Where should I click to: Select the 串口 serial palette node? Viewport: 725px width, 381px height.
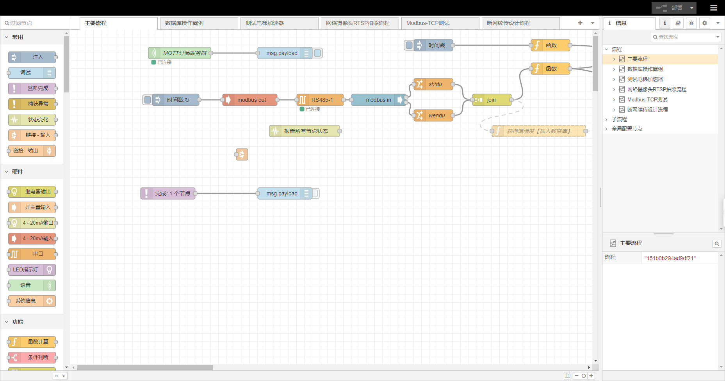tap(32, 254)
